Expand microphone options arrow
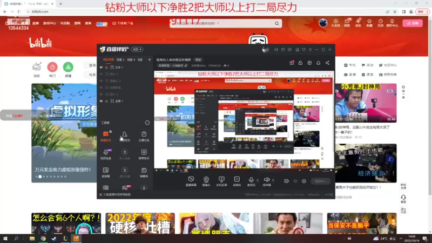The width and height of the screenshot is (432, 243). 258,180
